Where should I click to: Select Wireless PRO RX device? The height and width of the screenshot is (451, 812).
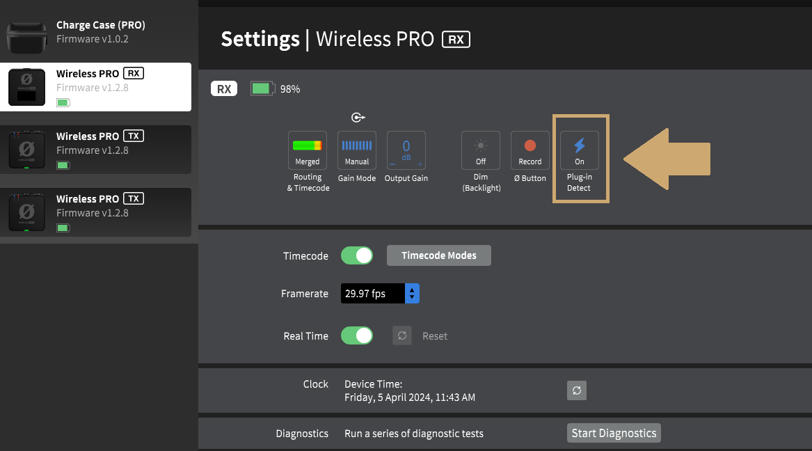pyautogui.click(x=96, y=87)
